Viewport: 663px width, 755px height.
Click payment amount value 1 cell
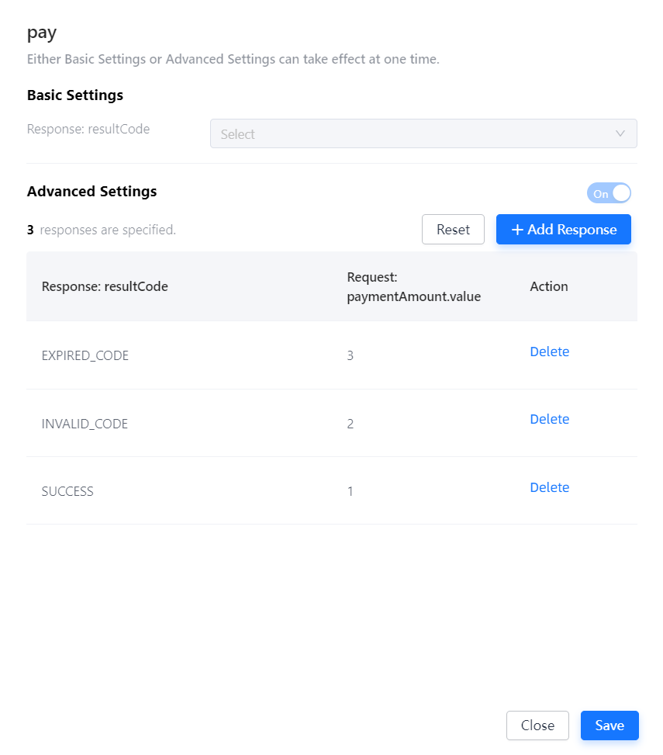click(350, 491)
